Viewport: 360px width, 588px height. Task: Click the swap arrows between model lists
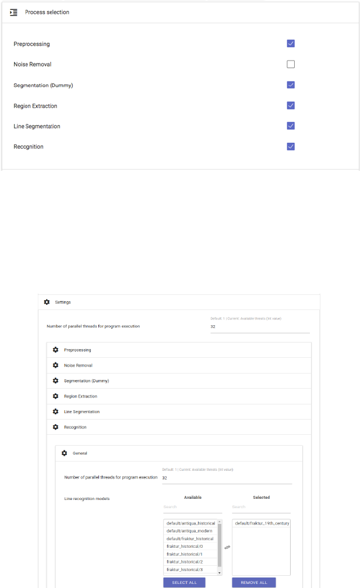(x=227, y=547)
